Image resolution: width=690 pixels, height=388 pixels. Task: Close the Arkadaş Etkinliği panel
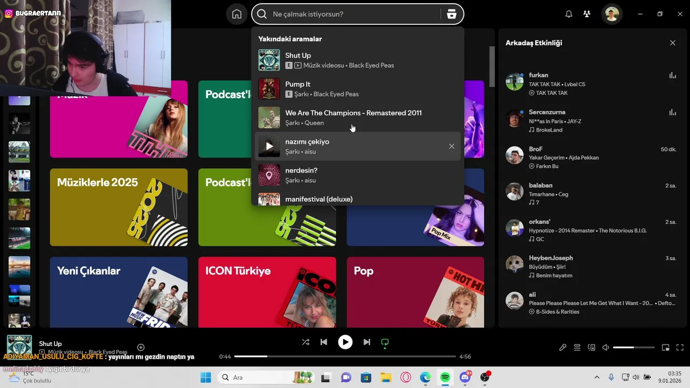[672, 43]
